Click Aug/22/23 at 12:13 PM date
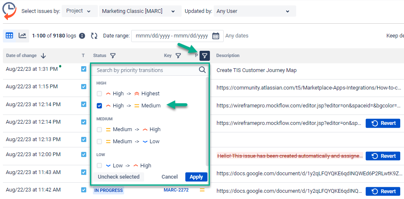The image size is (404, 199). click(33, 139)
